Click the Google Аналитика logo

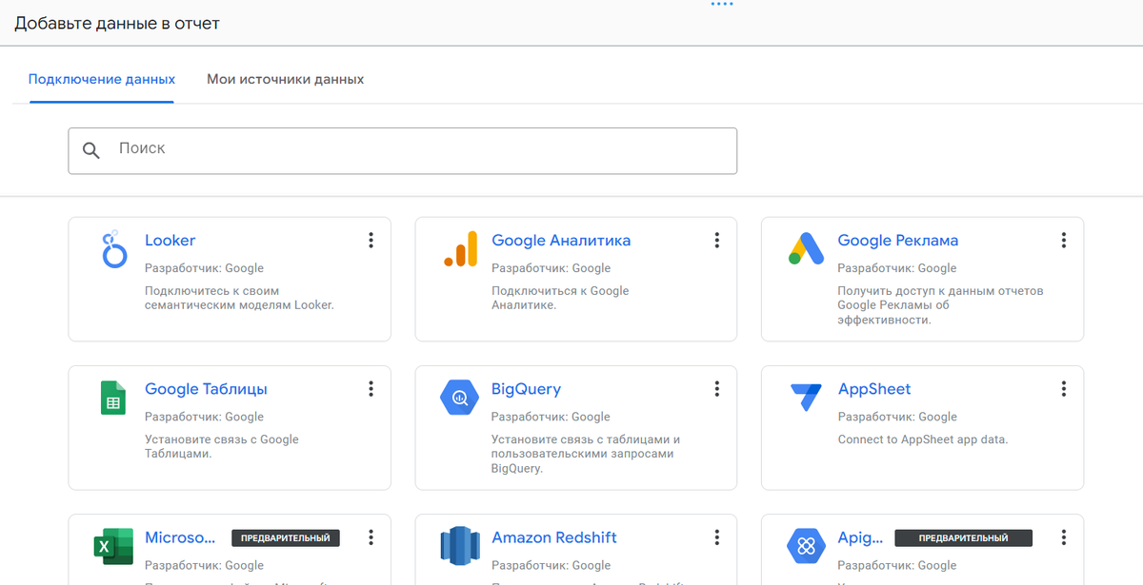tap(459, 248)
